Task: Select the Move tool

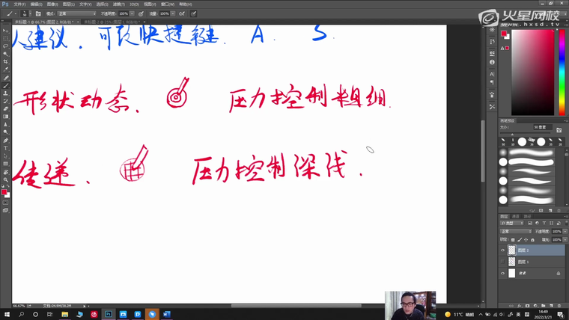Action: pyautogui.click(x=6, y=30)
